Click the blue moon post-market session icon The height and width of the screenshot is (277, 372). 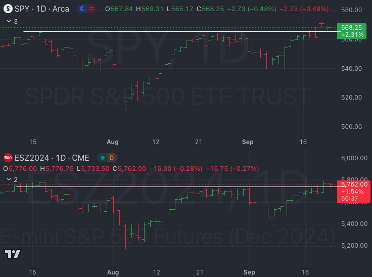click(82, 9)
